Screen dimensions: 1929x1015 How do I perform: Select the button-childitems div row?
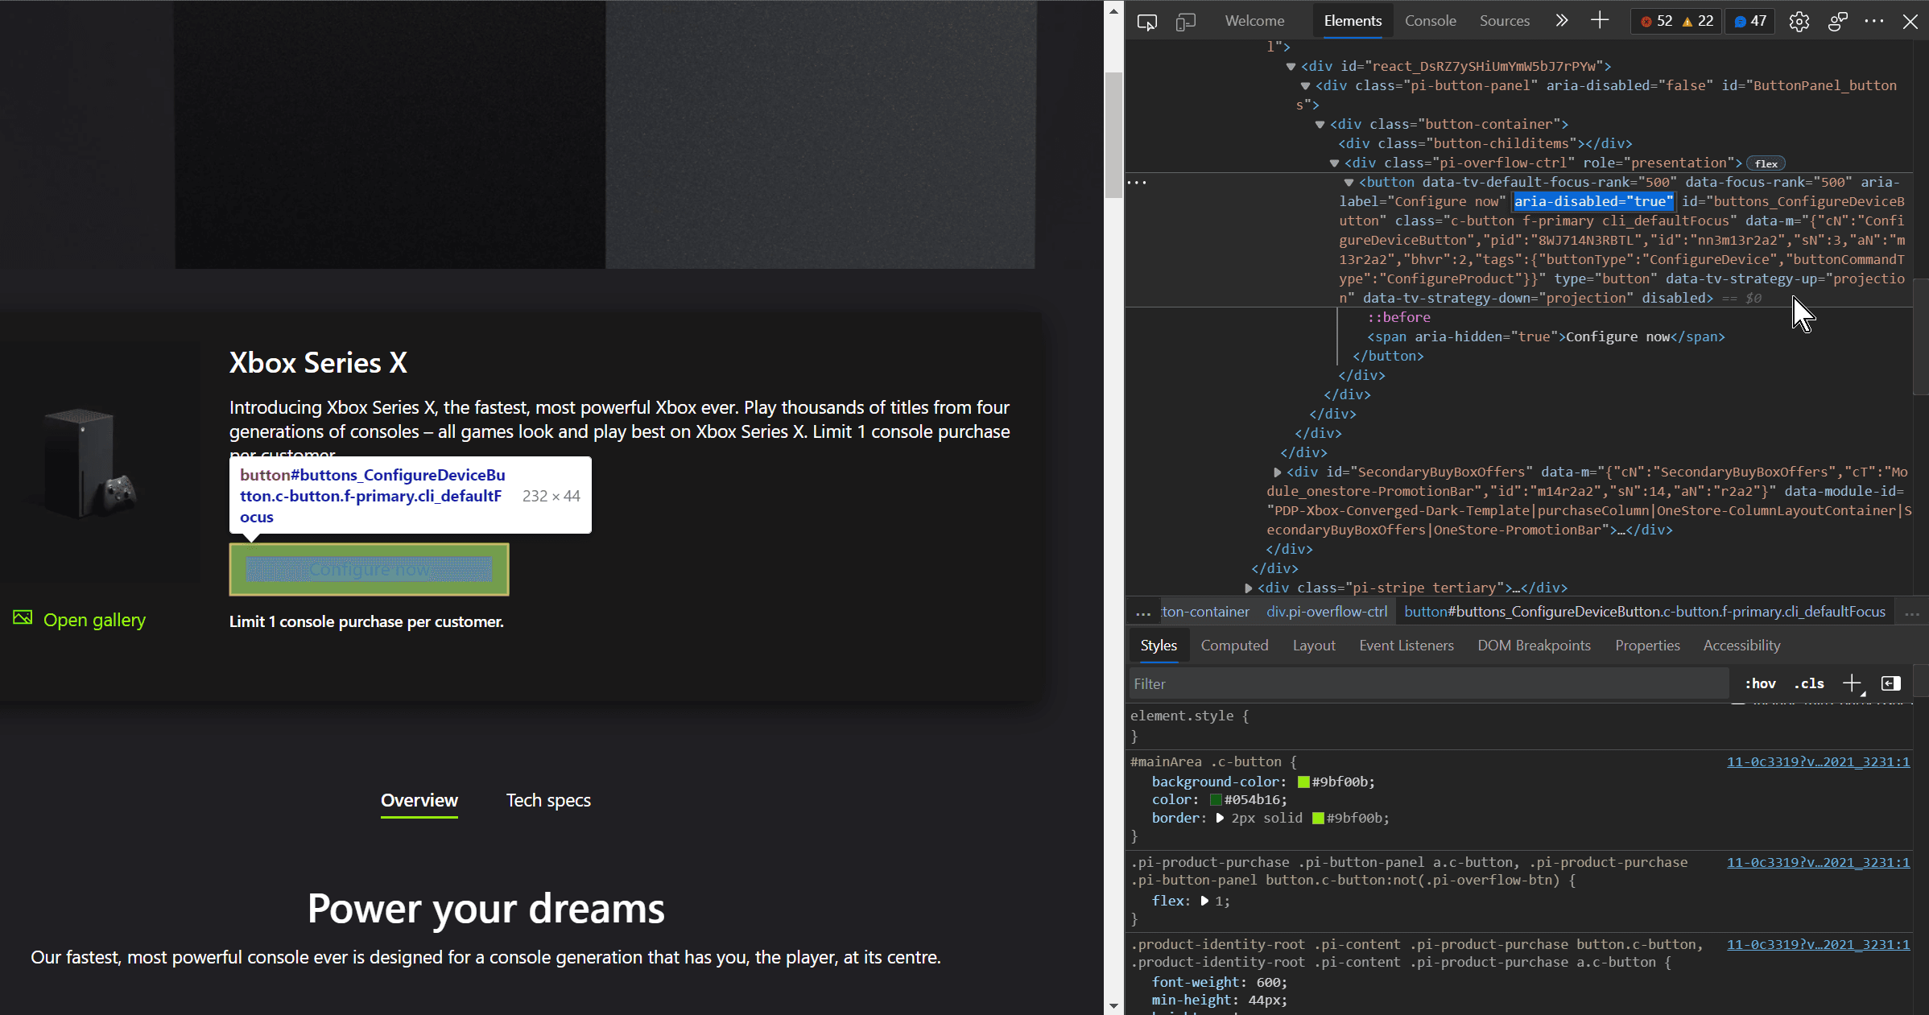(1485, 143)
